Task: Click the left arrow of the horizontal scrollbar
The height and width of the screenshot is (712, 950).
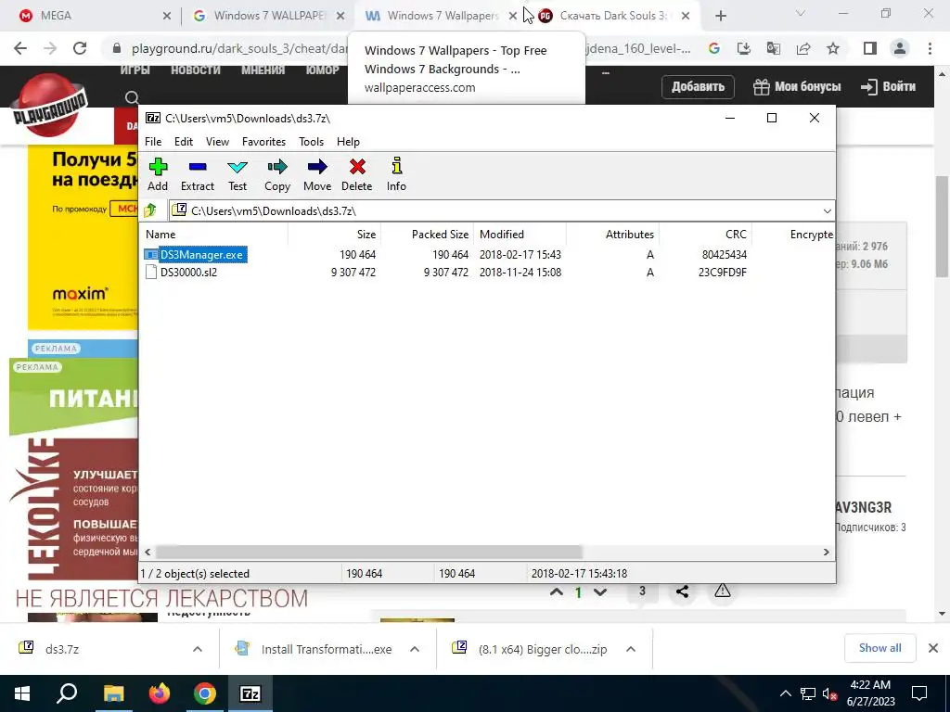Action: [x=148, y=553]
